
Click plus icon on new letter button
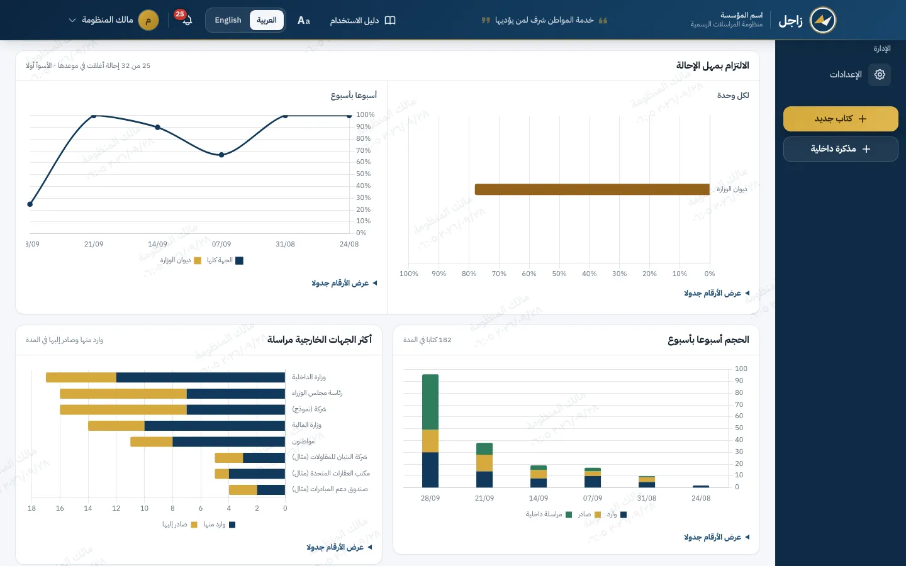(x=863, y=118)
